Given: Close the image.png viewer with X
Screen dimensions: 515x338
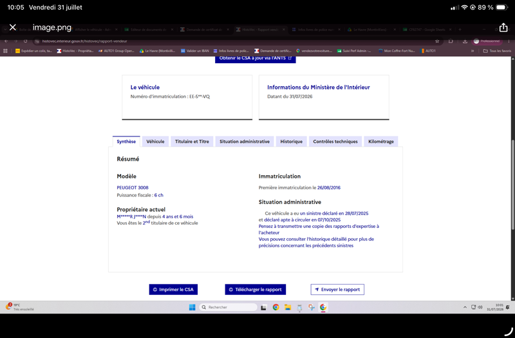Looking at the screenshot, I should 12,27.
